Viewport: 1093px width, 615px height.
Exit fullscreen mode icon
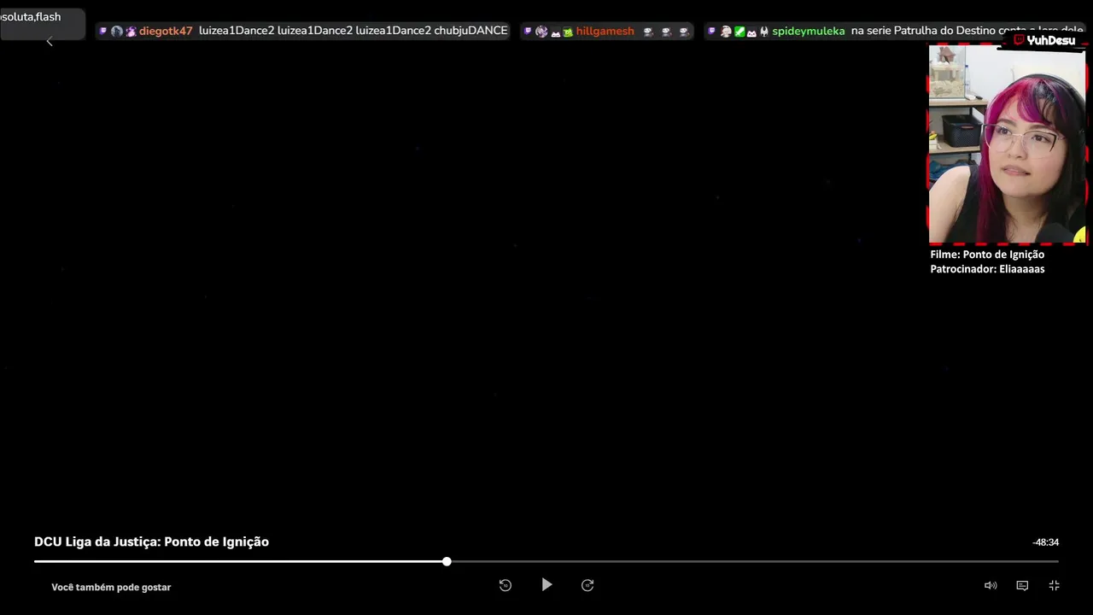(x=1054, y=585)
